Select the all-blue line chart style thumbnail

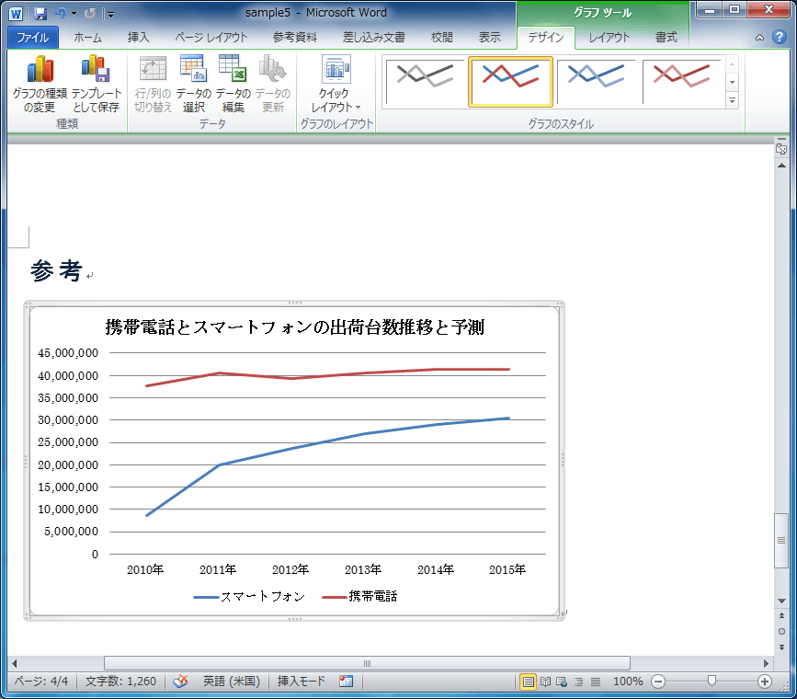pyautogui.click(x=596, y=82)
